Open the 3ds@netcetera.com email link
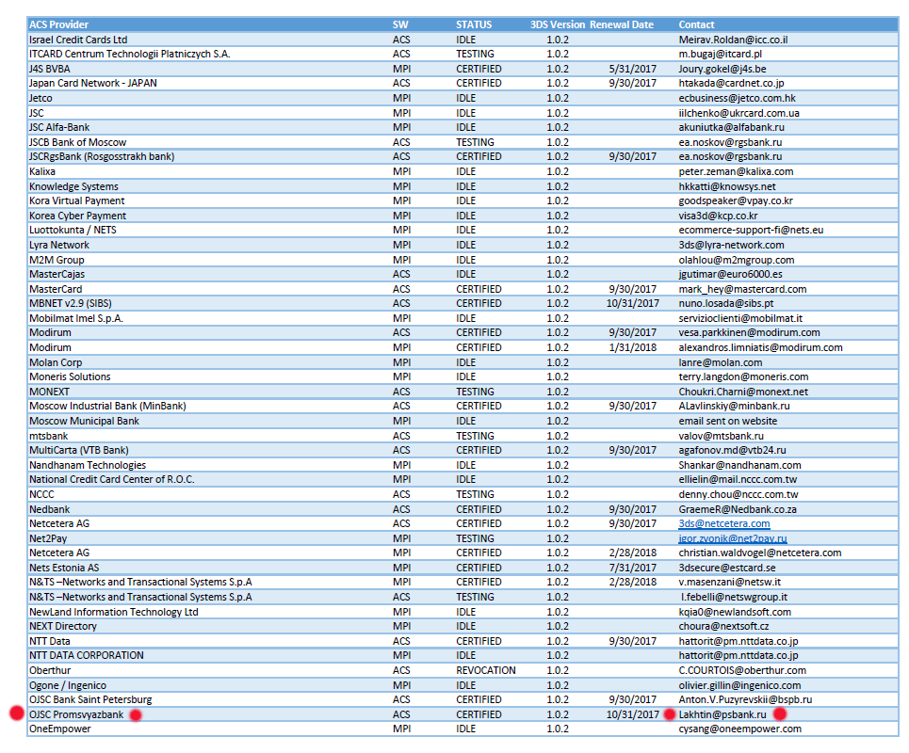The width and height of the screenshot is (909, 753). (x=724, y=523)
